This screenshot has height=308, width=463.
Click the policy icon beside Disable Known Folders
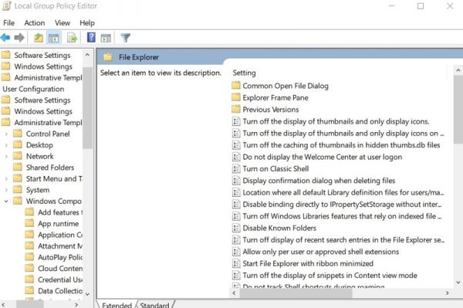point(236,228)
